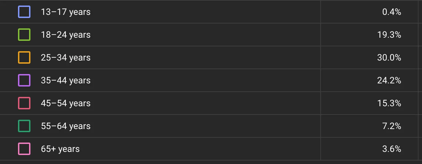Click the "65+ years" row label
The width and height of the screenshot is (422, 164).
[x=60, y=149]
